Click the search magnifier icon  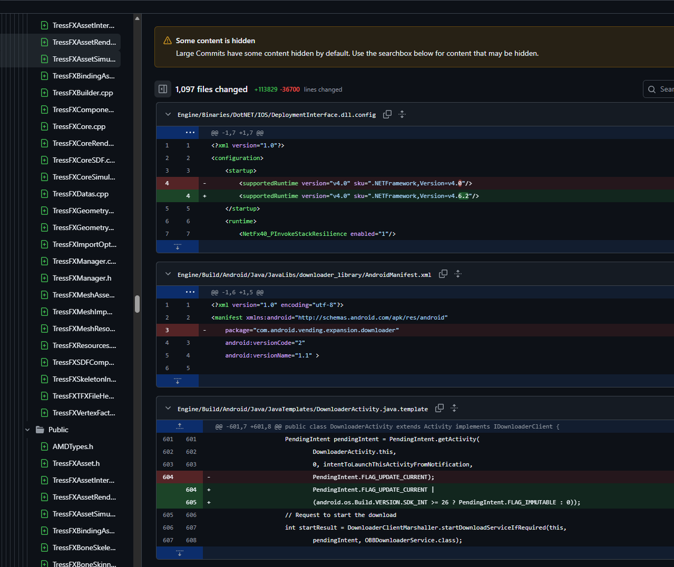[652, 89]
